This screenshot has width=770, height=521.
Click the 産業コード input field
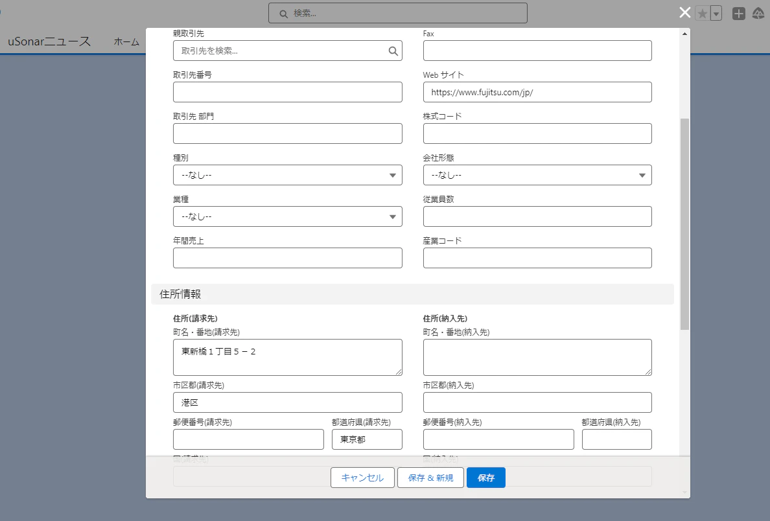537,259
